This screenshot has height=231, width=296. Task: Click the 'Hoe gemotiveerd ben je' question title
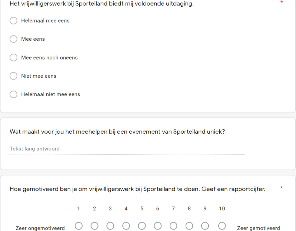click(137, 190)
